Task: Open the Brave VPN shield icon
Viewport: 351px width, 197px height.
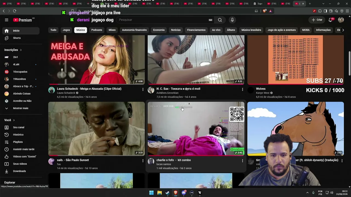Action: 342,11
